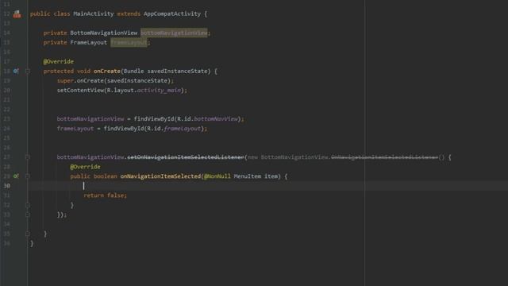
Task: Click the override gutter icon beside onCreate
Action: point(16,71)
